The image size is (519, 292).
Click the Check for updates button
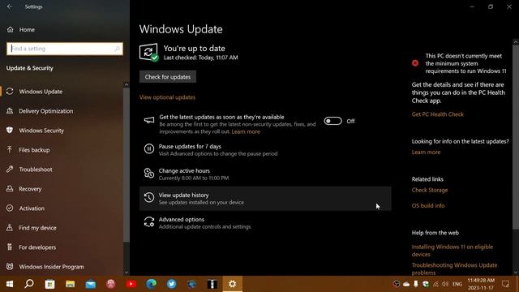tap(168, 77)
